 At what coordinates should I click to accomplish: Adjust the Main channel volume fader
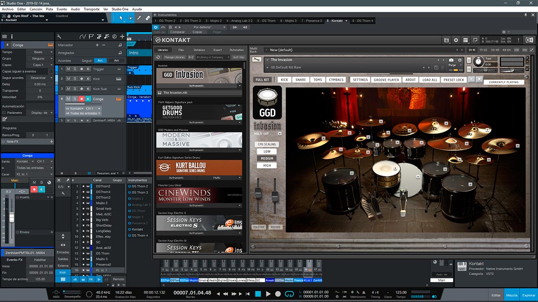point(12,217)
